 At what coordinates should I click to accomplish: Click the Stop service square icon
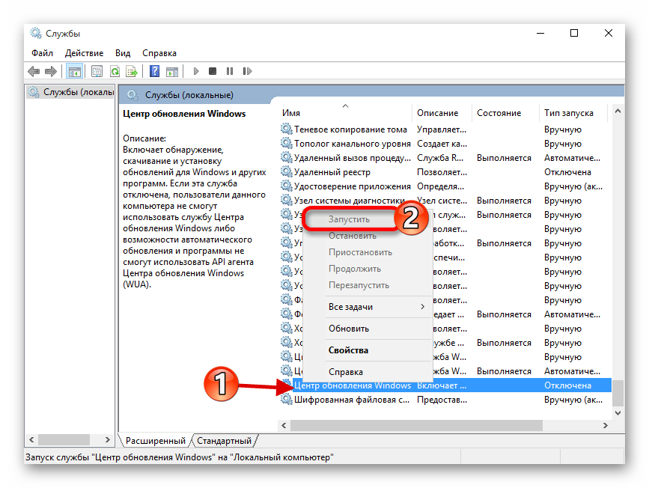213,71
